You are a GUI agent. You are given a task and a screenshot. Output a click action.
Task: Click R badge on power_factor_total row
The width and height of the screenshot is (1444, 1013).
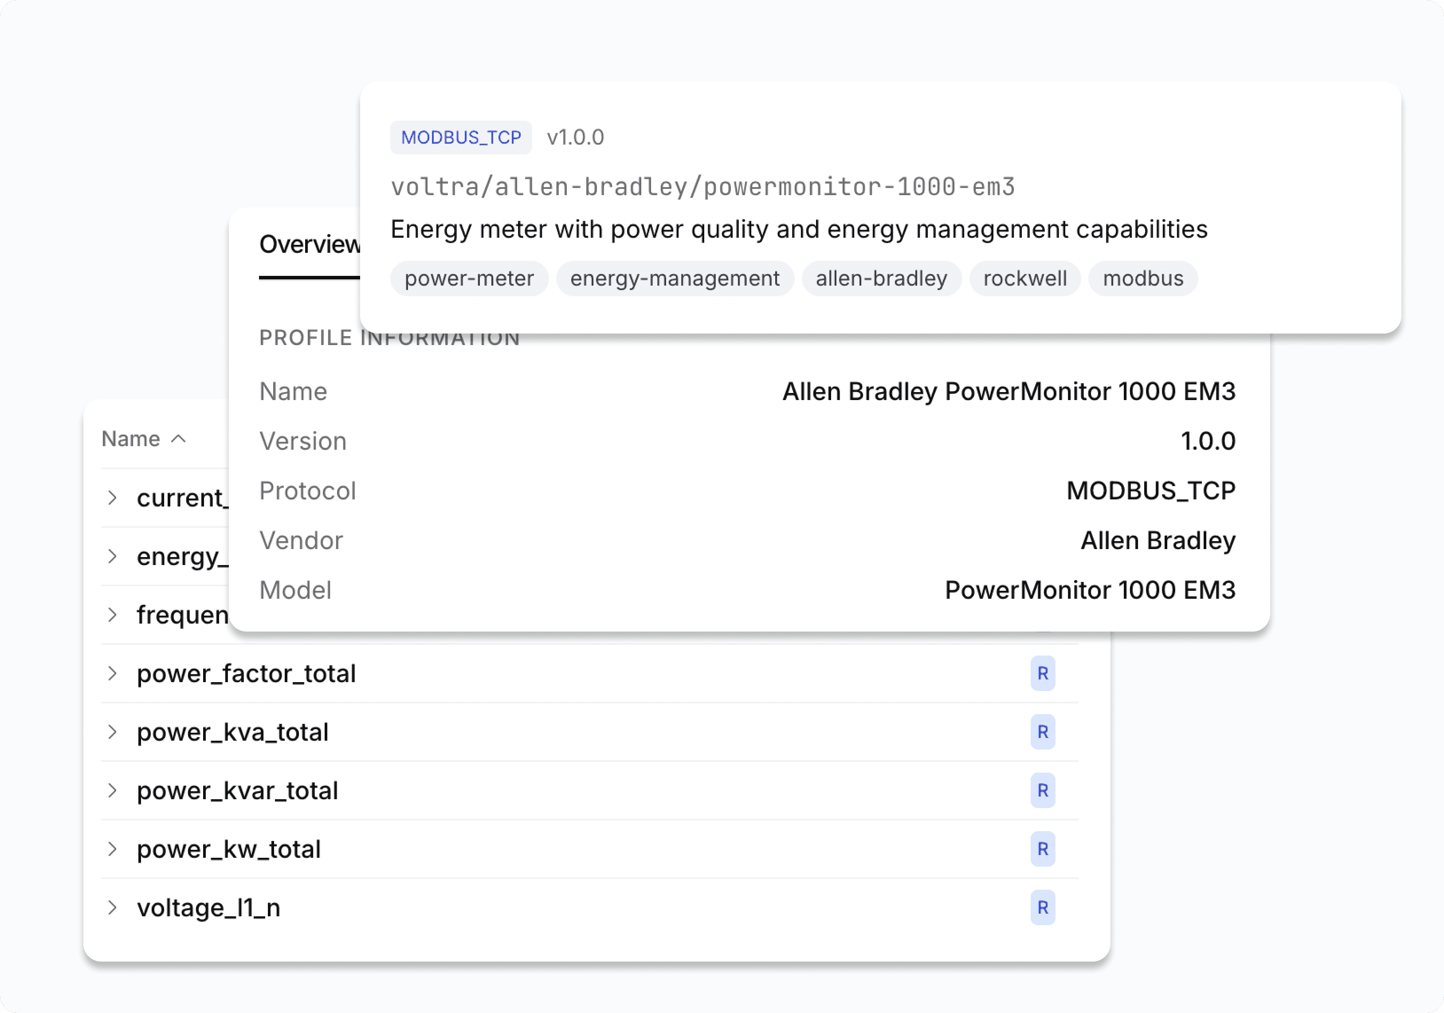[x=1042, y=673]
